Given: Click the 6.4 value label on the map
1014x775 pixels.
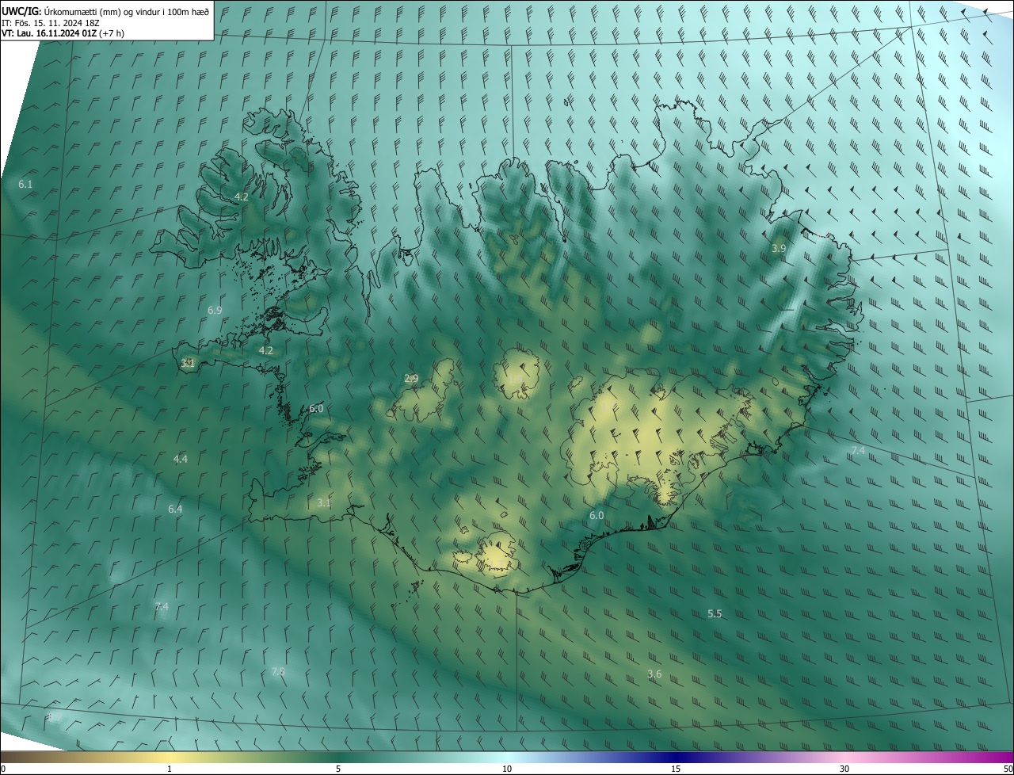Looking at the screenshot, I should [x=175, y=509].
